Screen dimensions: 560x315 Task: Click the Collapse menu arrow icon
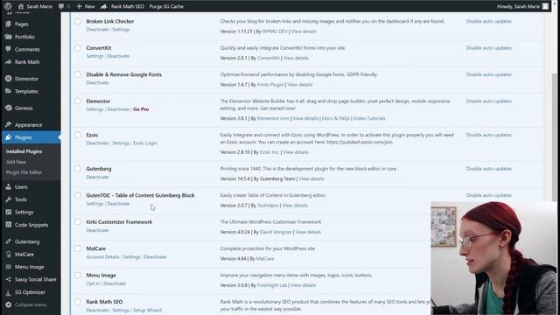coord(8,304)
